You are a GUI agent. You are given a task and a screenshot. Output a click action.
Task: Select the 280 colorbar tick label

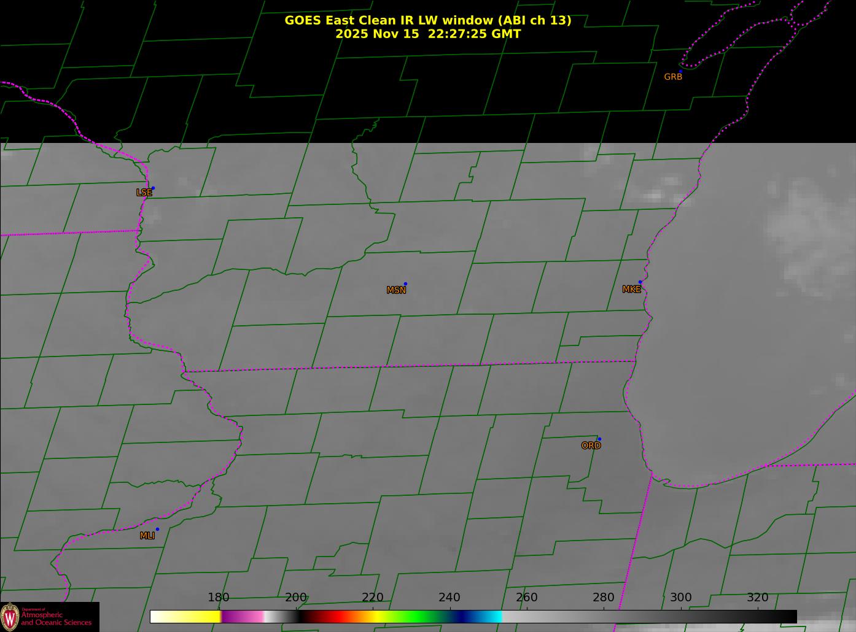pos(604,598)
